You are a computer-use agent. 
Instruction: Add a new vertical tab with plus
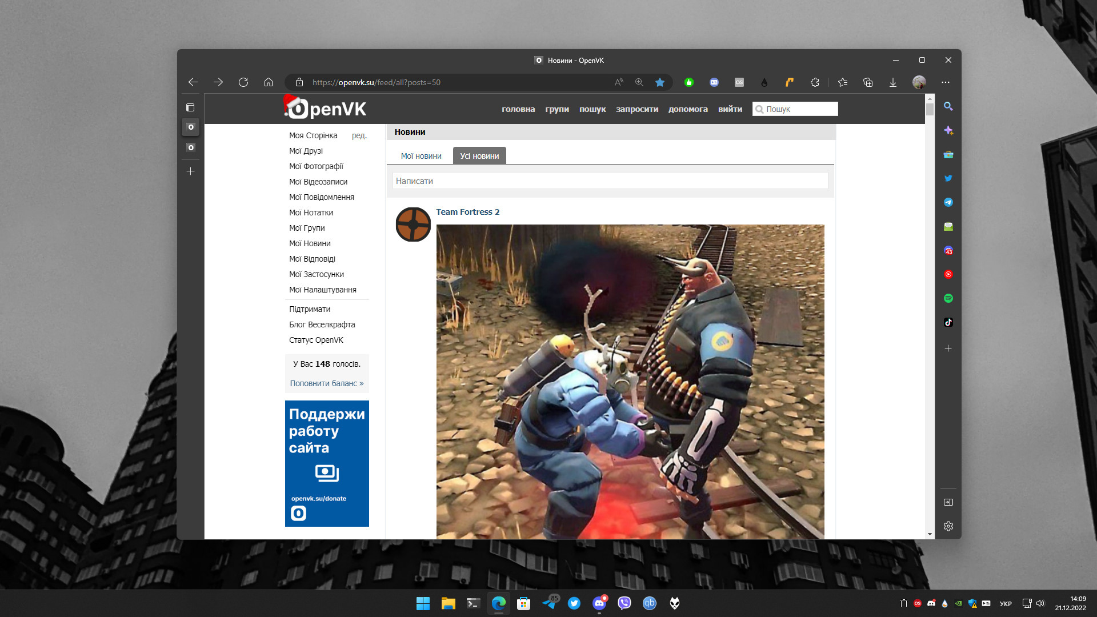click(x=190, y=171)
